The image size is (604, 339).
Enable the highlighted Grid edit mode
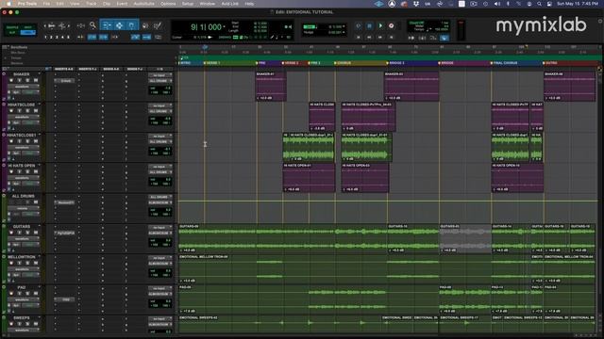tap(28, 33)
